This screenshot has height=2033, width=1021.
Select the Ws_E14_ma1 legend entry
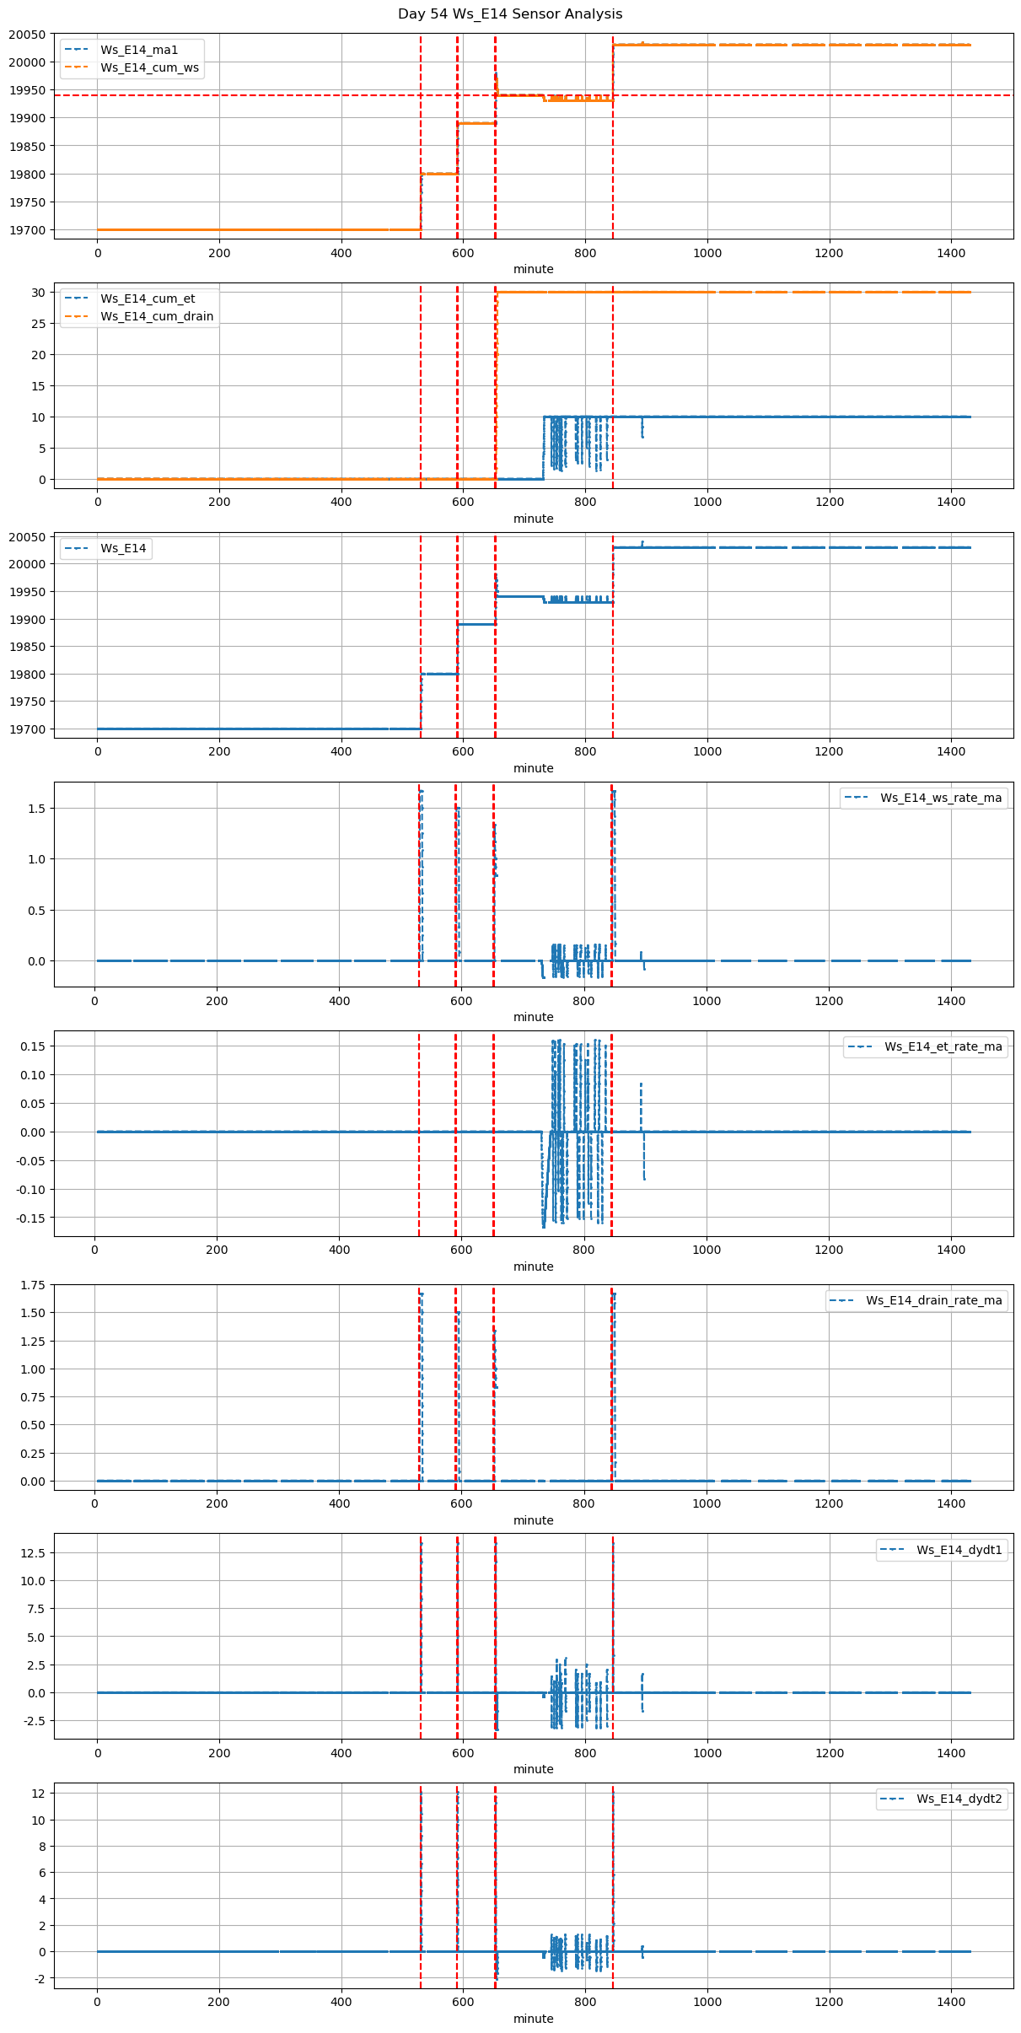139,50
